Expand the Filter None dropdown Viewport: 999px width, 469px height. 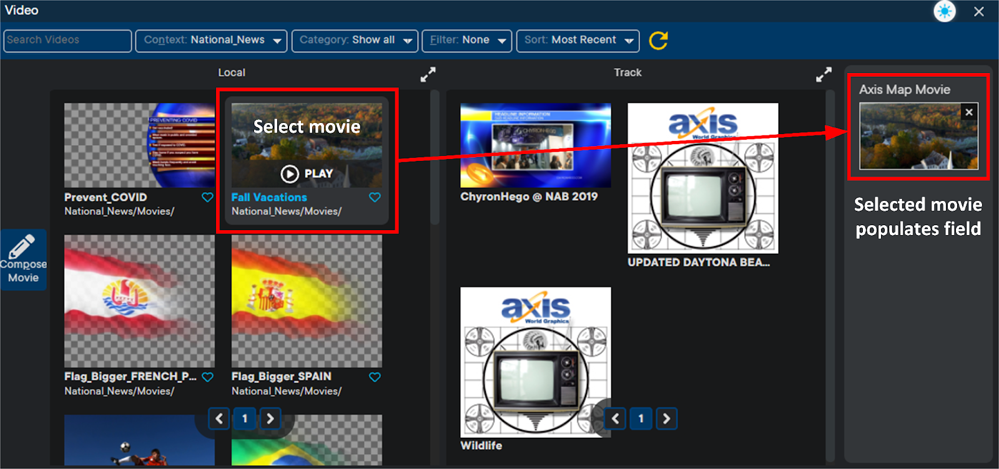click(x=467, y=41)
